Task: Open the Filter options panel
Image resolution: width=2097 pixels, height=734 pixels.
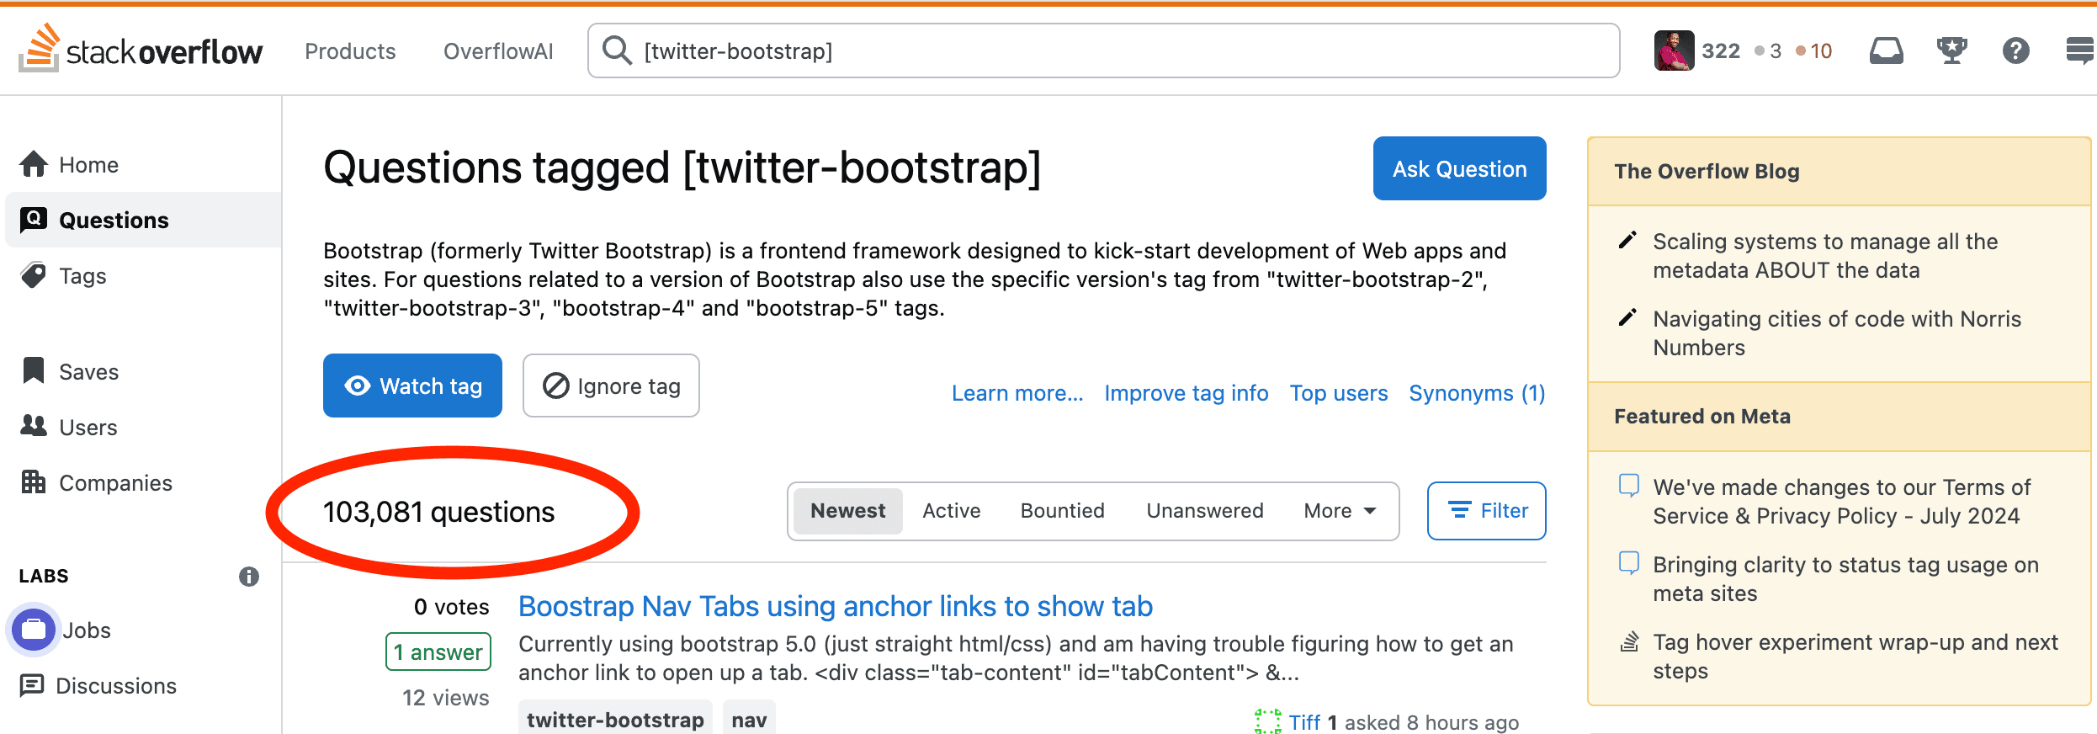Action: coord(1486,511)
